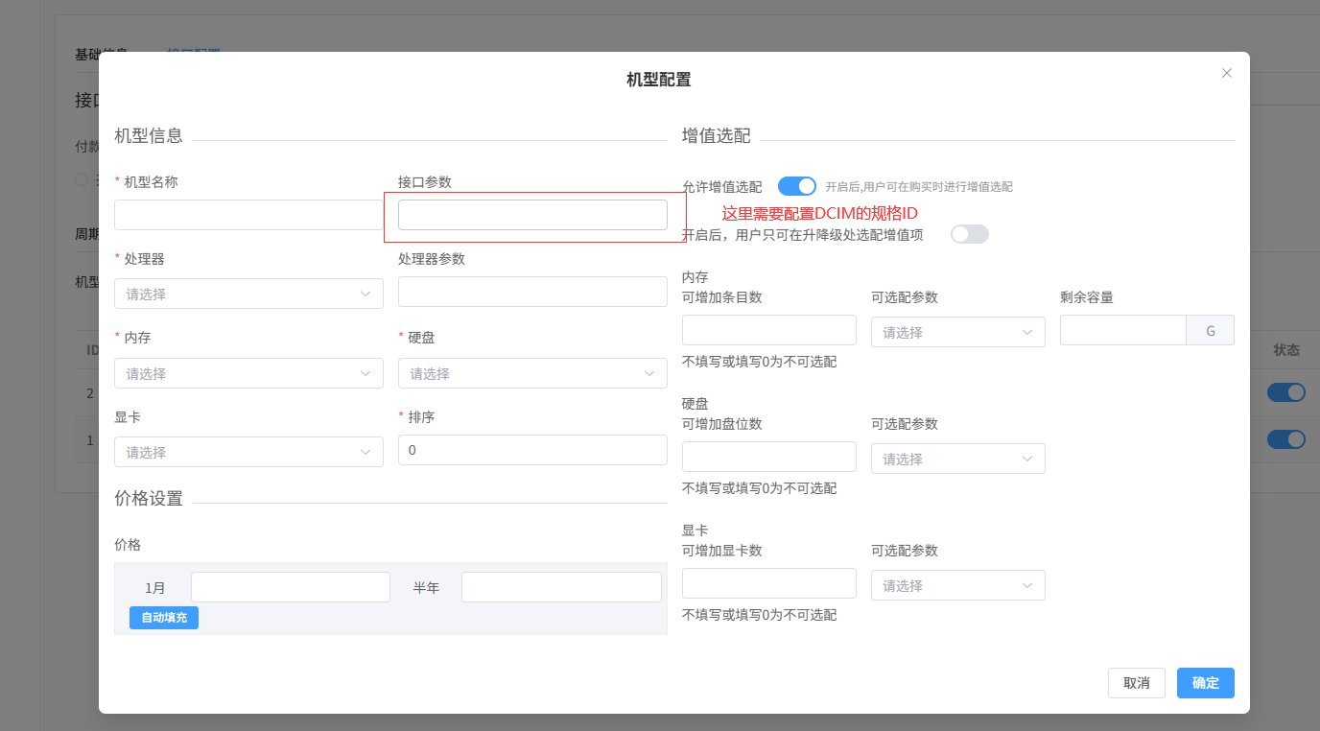Switch to the 基础信息 tab in the background page

point(102,54)
